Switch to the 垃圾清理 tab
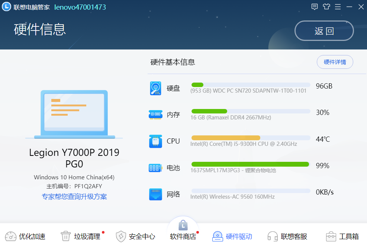 [x=81, y=236]
